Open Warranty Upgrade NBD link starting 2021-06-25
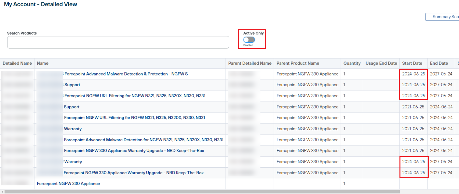This screenshot has width=459, height=194. pyautogui.click(x=134, y=151)
